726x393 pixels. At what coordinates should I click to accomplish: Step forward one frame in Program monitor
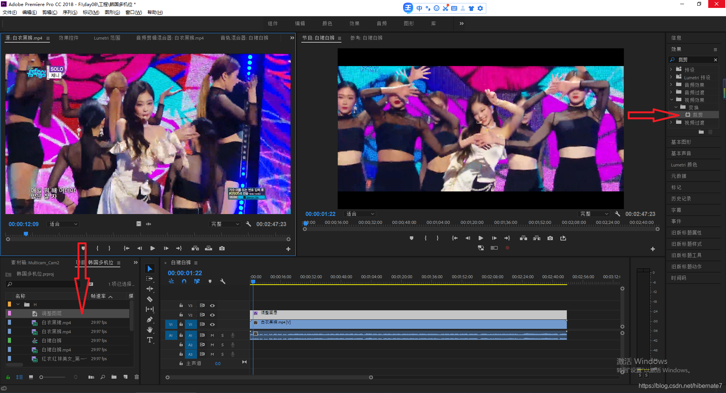point(494,238)
